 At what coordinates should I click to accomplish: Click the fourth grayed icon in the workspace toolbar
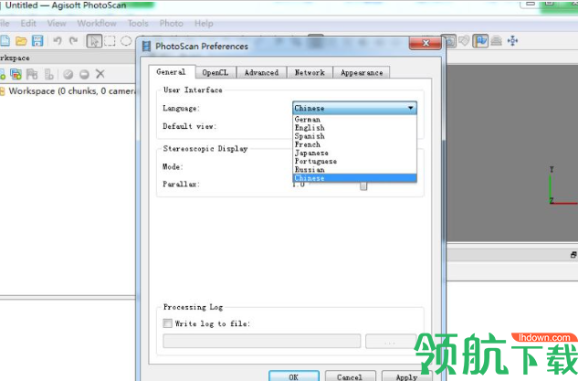[48, 74]
